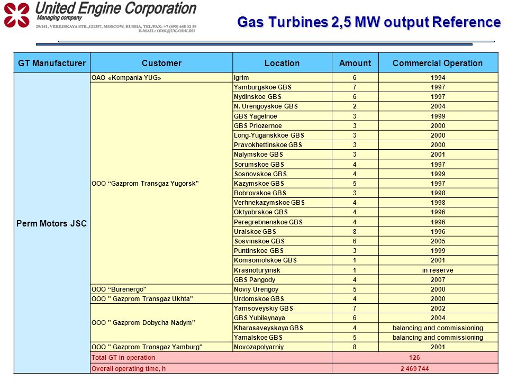Image resolution: width=508 pixels, height=381 pixels.
Task: Click the 'Urdomskoe GBS' location cell
Action: coord(282,298)
